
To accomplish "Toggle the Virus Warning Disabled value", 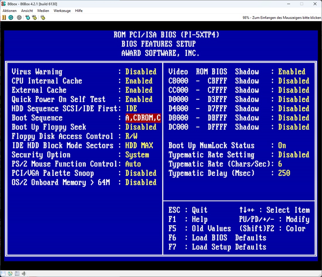I will pos(141,72).
